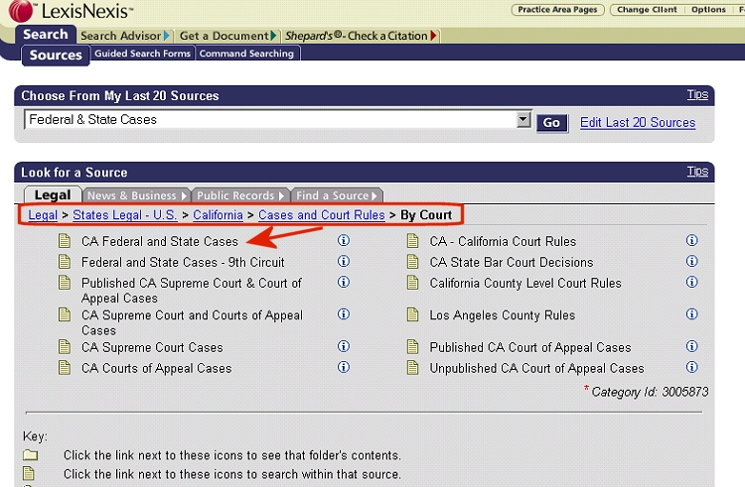
Task: Open CA Supreme Court and Courts of Appeal Cases source
Action: pyautogui.click(x=192, y=322)
